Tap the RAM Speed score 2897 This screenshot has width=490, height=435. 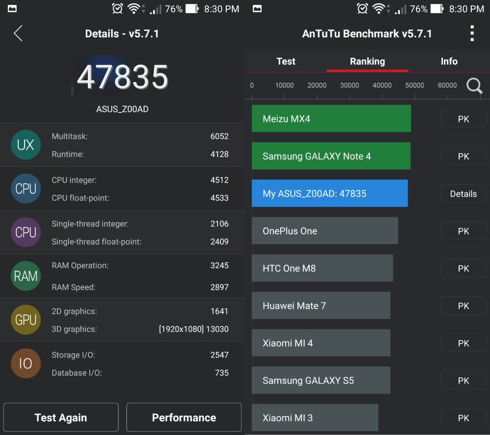[x=220, y=287]
